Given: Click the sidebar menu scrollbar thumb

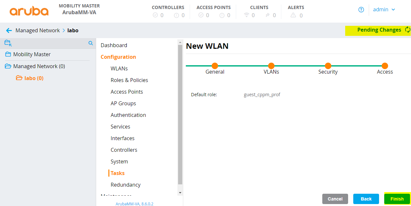Looking at the screenshot, I should tap(180, 115).
